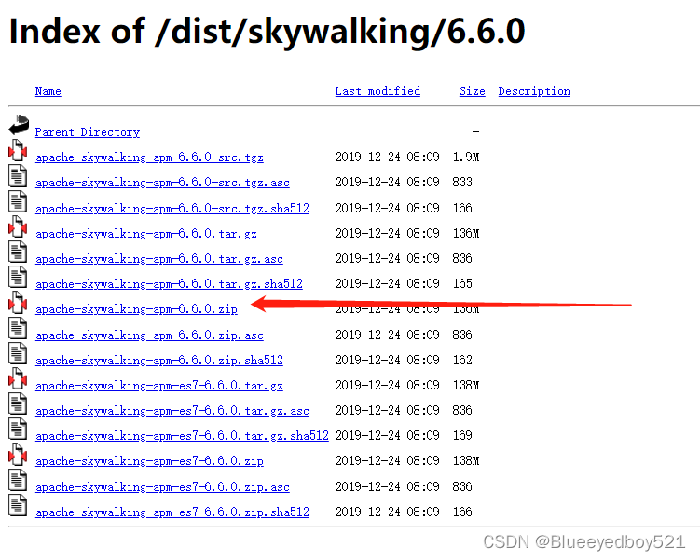Sort listing by Last modified column
The height and width of the screenshot is (560, 700).
pos(377,91)
